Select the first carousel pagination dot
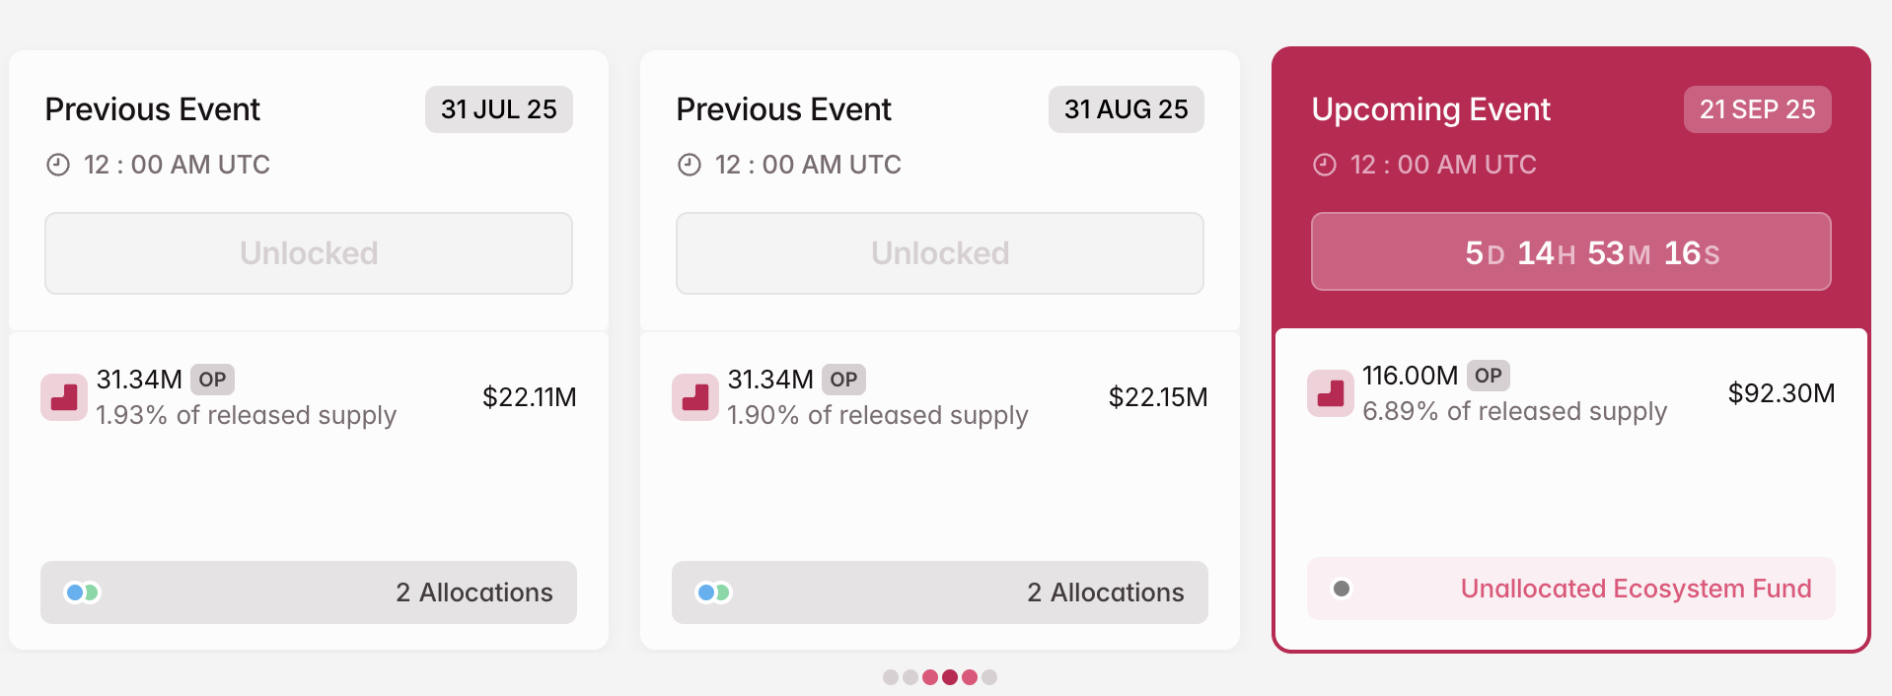The width and height of the screenshot is (1892, 696). 891,677
